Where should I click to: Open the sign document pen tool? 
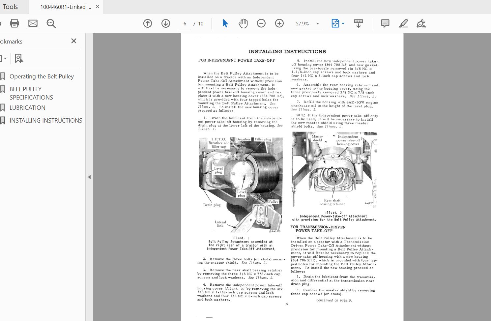click(421, 23)
